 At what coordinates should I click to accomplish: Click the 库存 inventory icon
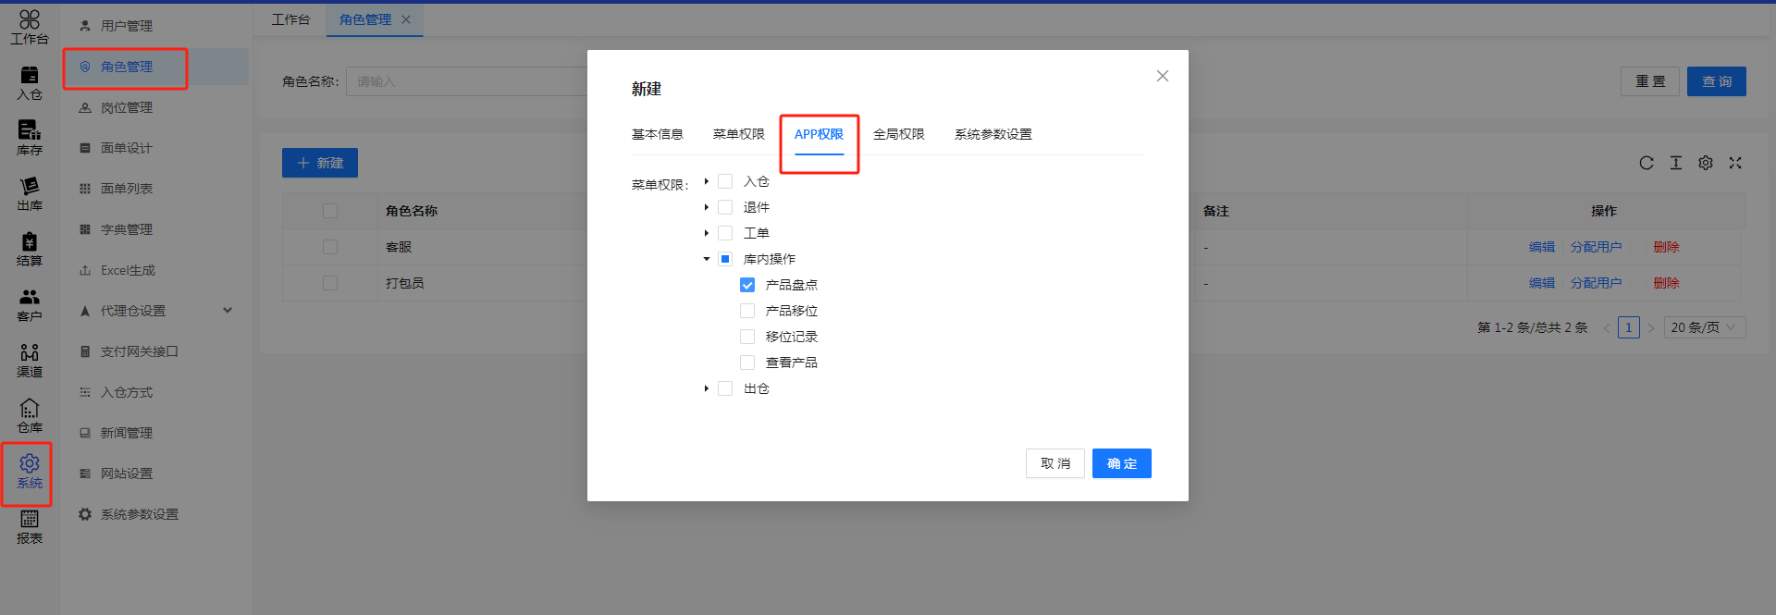click(30, 138)
